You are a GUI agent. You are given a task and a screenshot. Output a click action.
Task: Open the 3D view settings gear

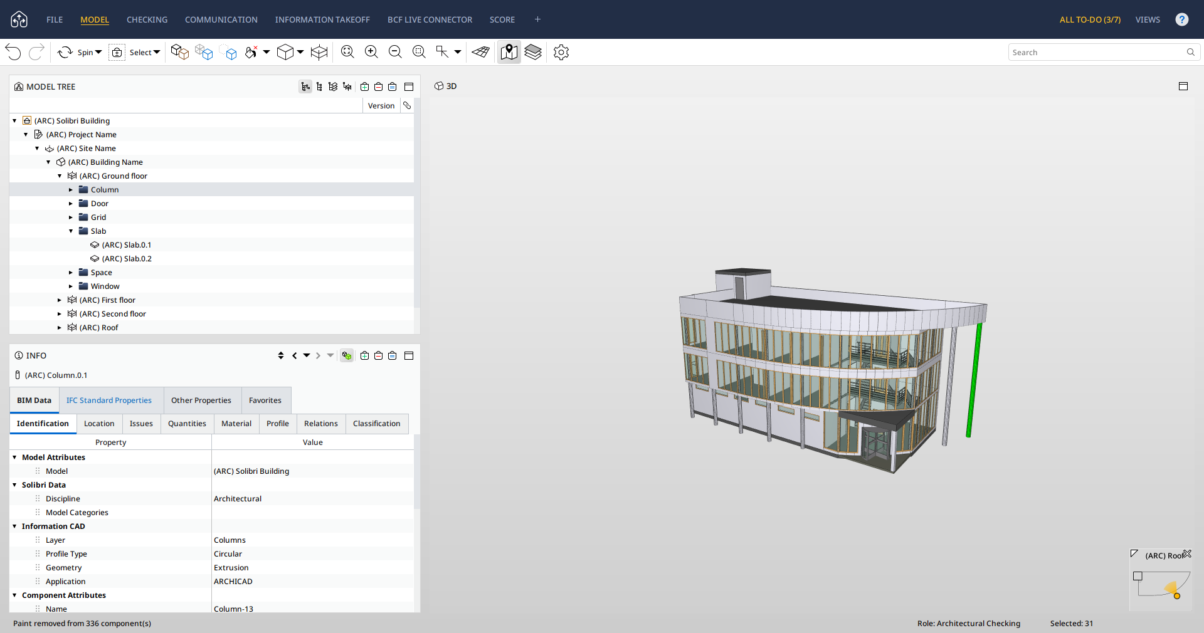click(x=561, y=52)
